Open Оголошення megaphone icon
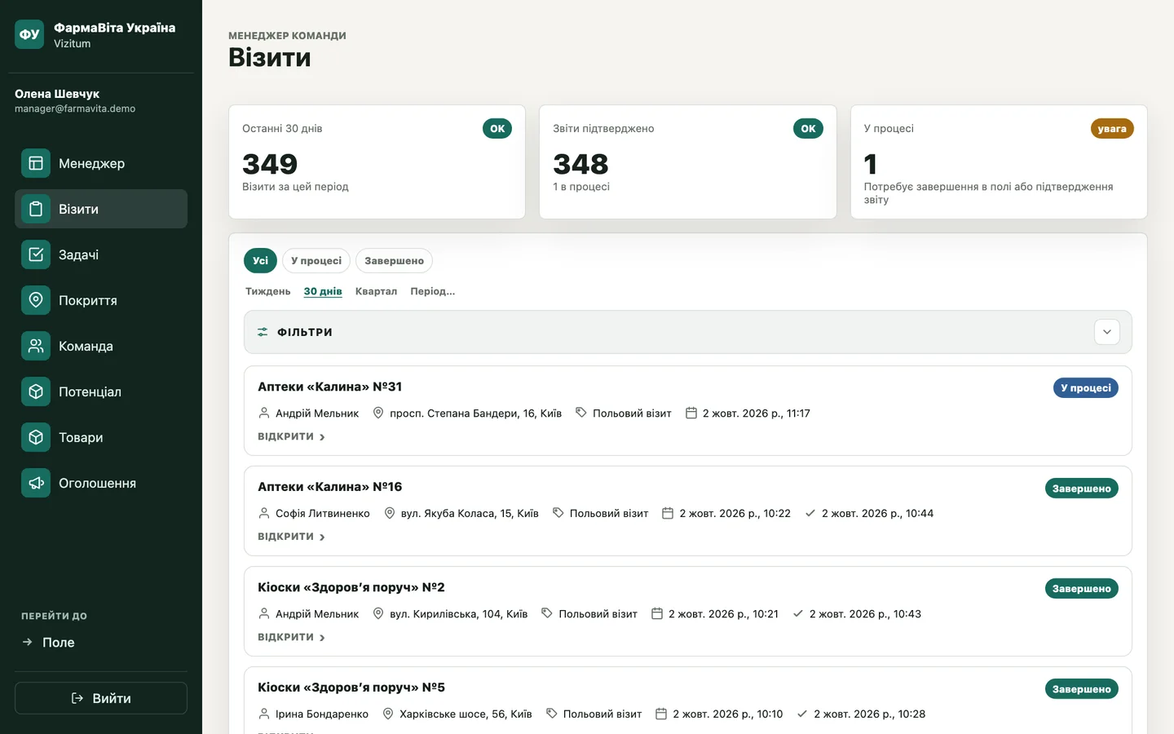 (x=36, y=483)
